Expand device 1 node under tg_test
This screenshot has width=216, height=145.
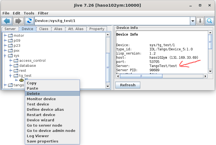[x=16, y=80]
